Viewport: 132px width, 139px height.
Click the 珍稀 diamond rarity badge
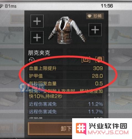95,16
